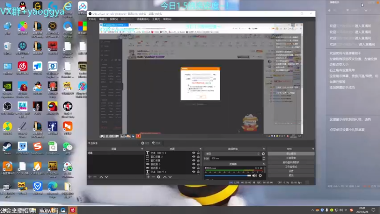Viewport: 380px width, 214px height.
Task: Open the OBS File menu
Action: [x=92, y=19]
